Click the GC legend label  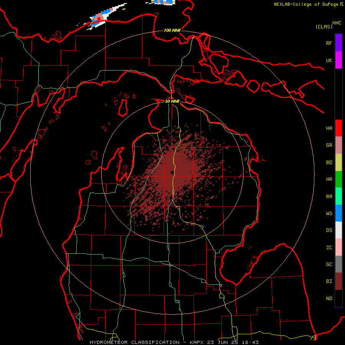[329, 264]
